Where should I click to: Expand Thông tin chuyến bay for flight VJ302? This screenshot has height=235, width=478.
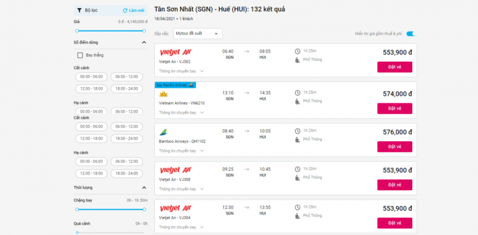pos(181,71)
